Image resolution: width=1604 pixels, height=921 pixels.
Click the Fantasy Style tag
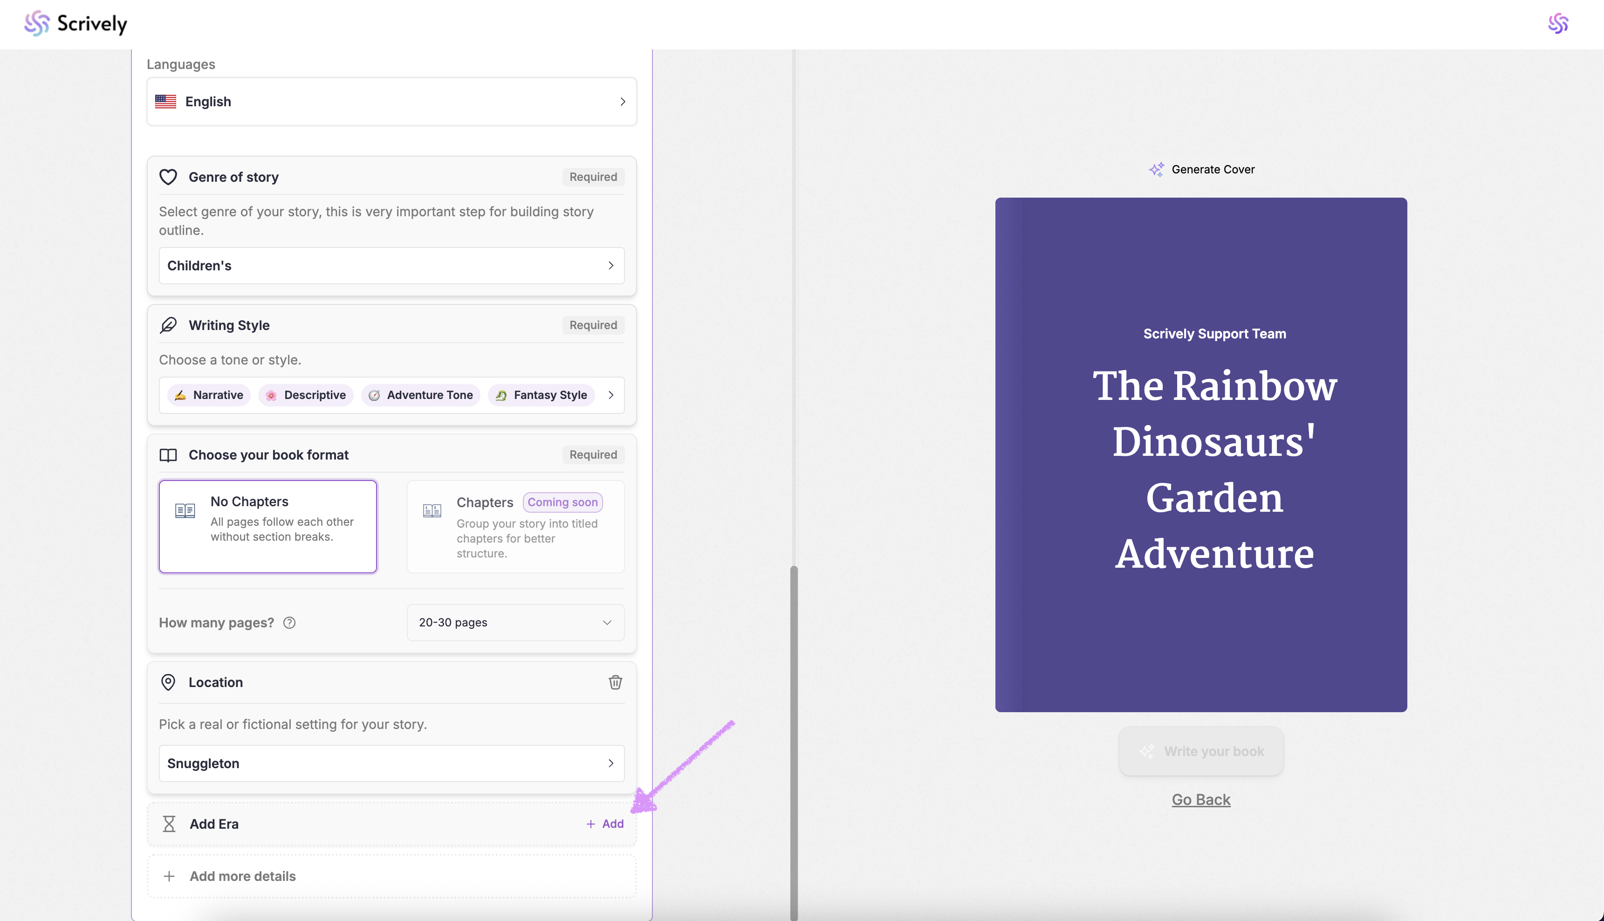pos(541,395)
